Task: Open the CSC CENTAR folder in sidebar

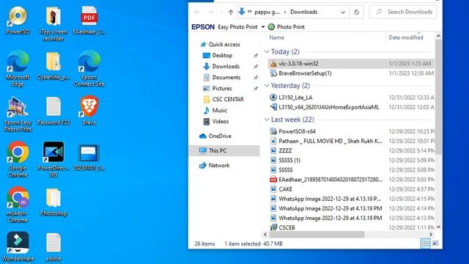Action: 228,100
